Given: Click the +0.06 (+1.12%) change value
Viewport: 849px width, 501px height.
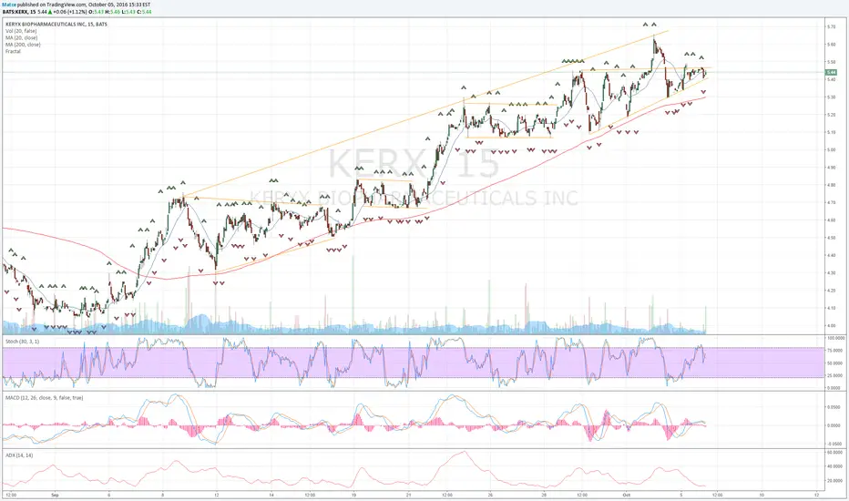Looking at the screenshot, I should click(x=70, y=11).
